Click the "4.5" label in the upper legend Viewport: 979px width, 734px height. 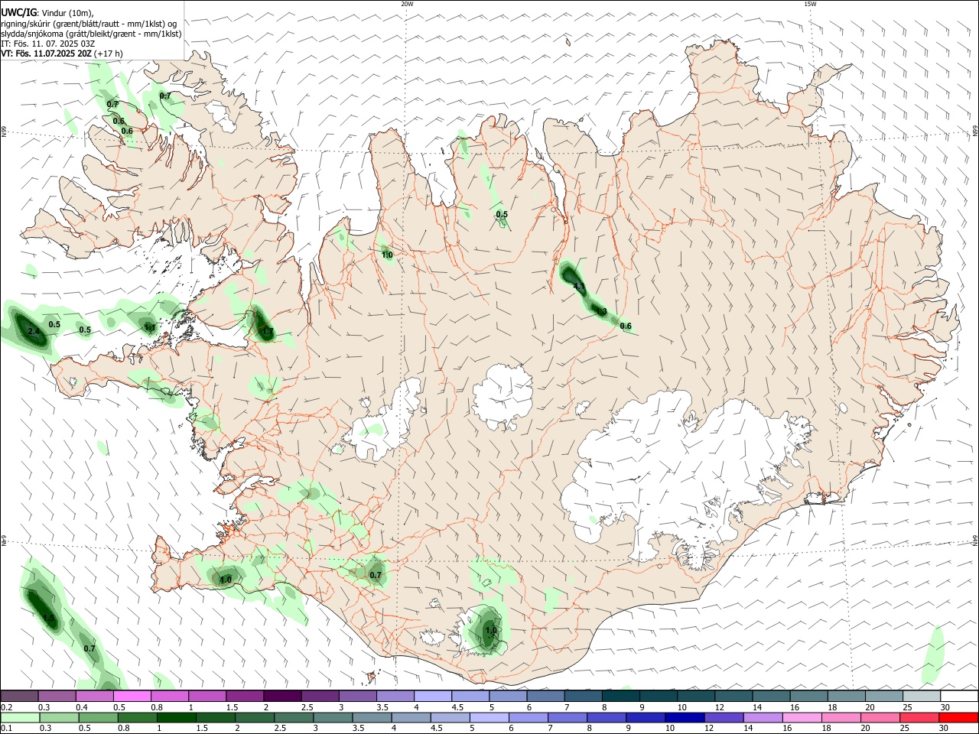[457, 707]
